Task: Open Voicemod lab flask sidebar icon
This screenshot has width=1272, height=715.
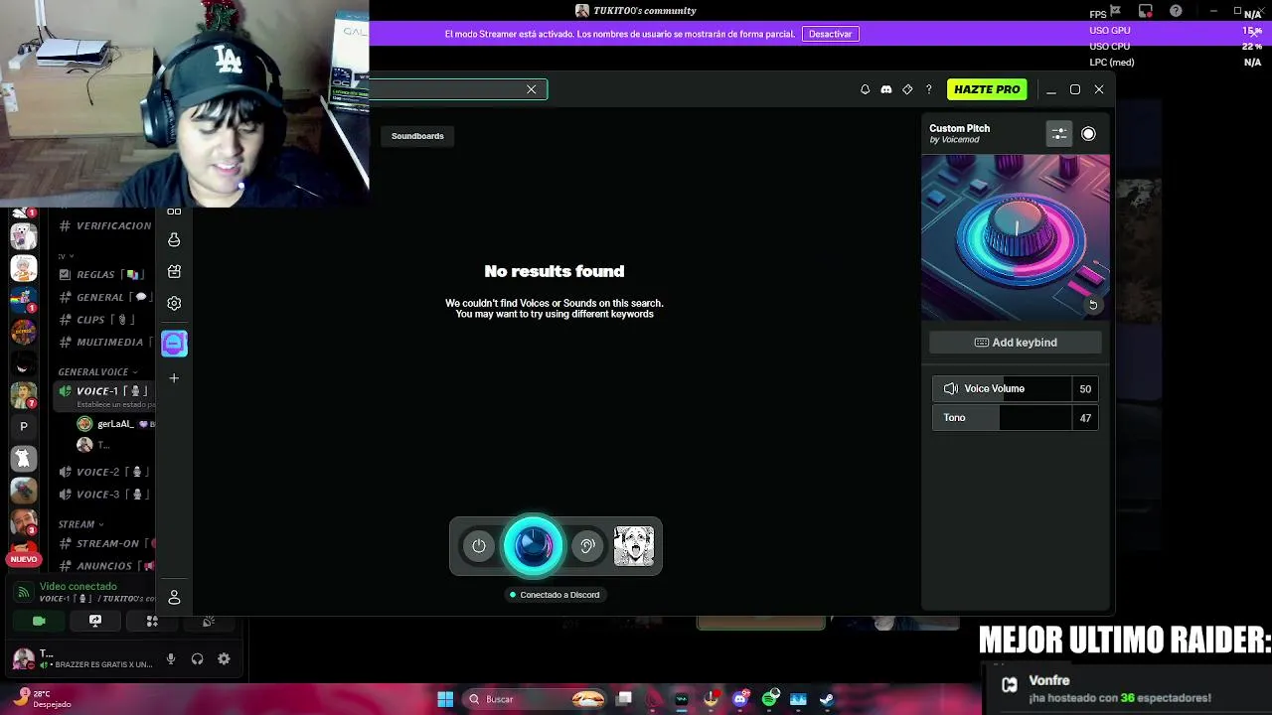Action: click(174, 240)
